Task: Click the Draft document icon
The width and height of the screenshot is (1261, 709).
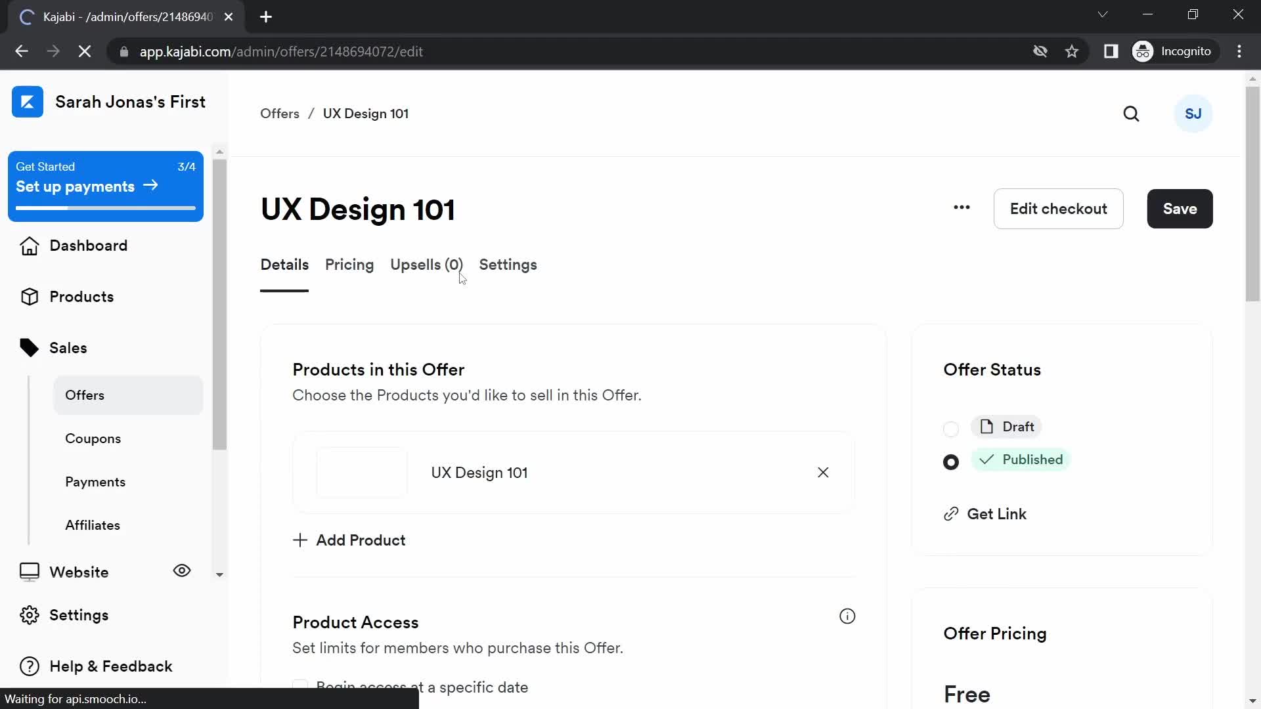Action: (x=986, y=427)
